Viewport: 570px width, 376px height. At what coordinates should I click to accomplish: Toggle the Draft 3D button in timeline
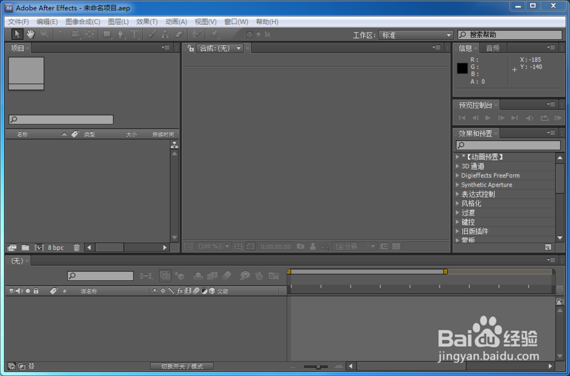click(180, 276)
